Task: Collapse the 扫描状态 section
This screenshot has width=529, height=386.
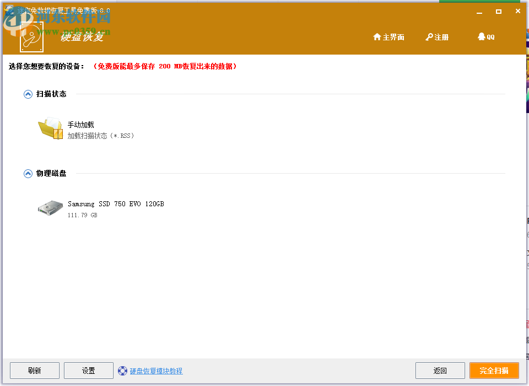Action: [28, 94]
